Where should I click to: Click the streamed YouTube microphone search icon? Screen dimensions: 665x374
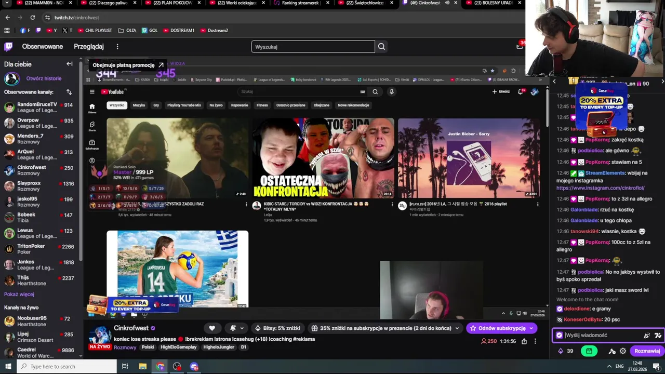392,91
